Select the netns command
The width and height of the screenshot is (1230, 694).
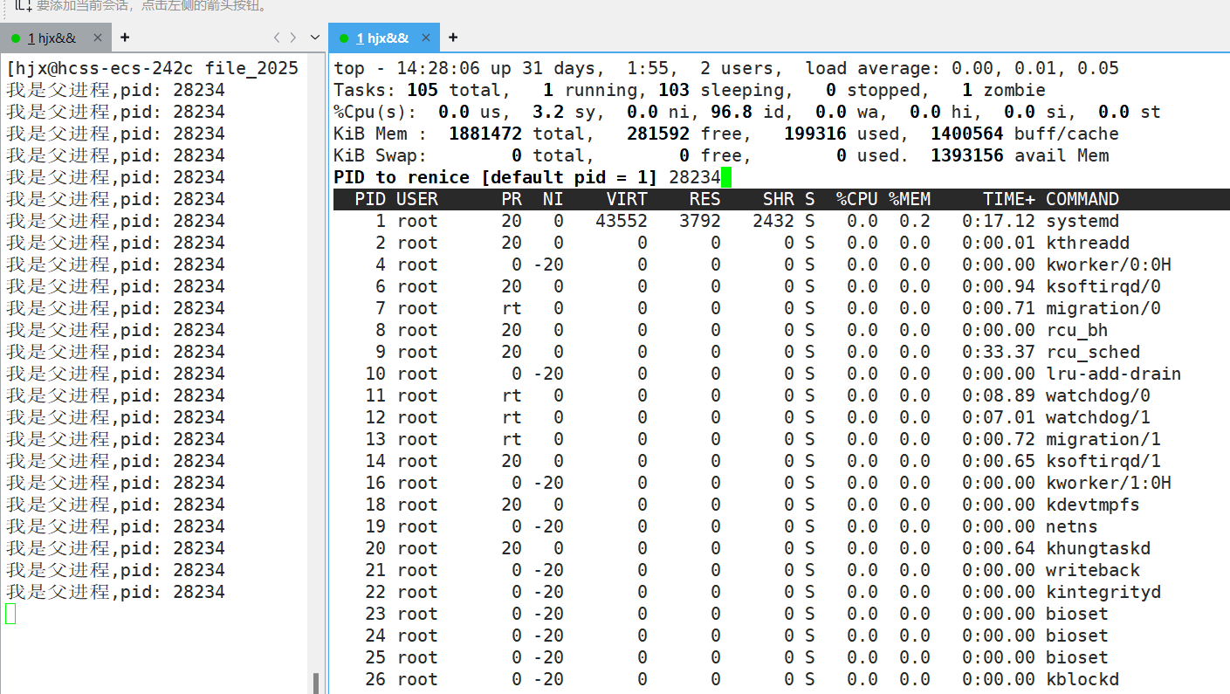pos(1072,526)
